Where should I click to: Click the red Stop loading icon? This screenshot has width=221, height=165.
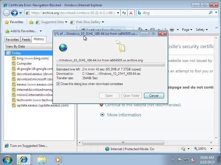131,13
